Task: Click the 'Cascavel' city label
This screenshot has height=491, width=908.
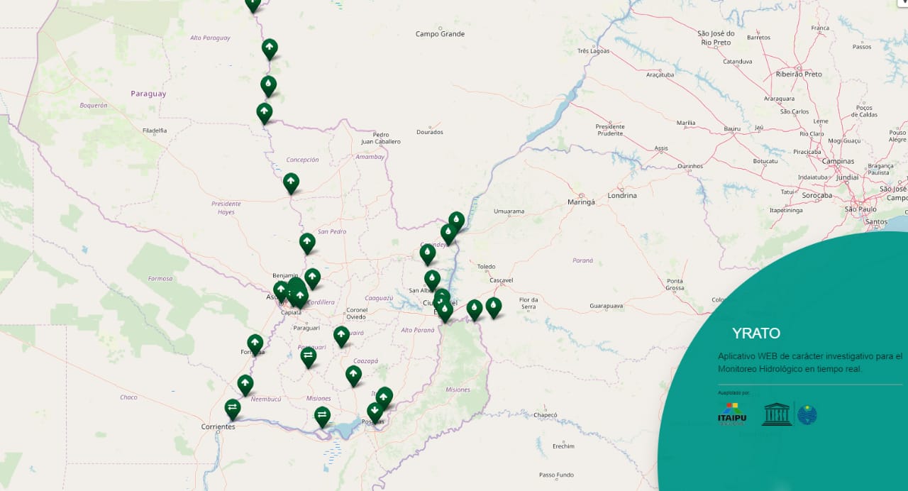Action: click(x=501, y=280)
